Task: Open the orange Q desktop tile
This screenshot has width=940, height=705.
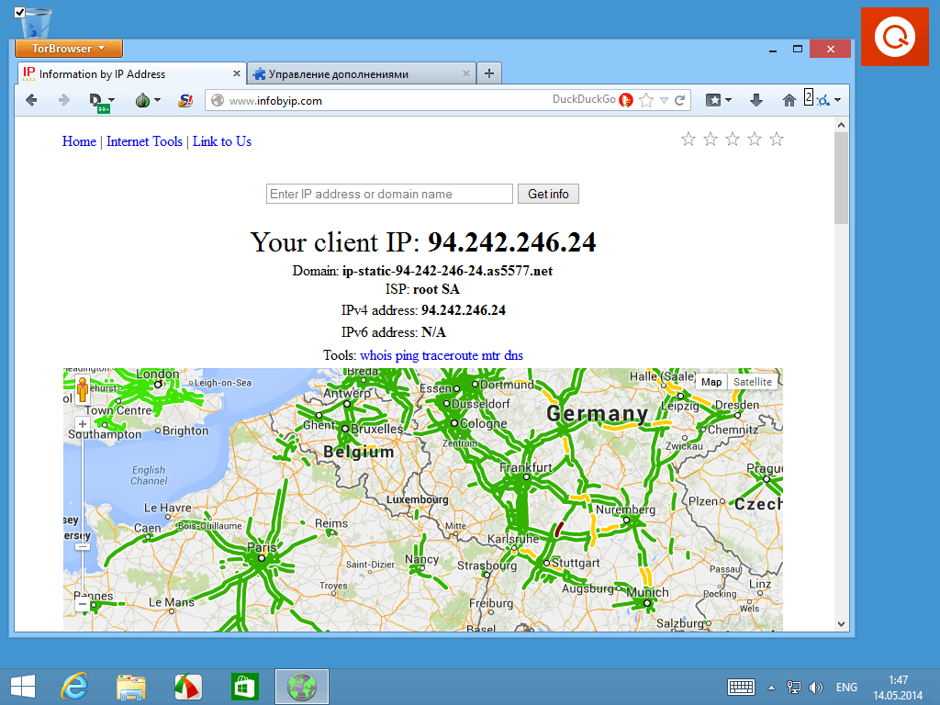Action: (894, 37)
